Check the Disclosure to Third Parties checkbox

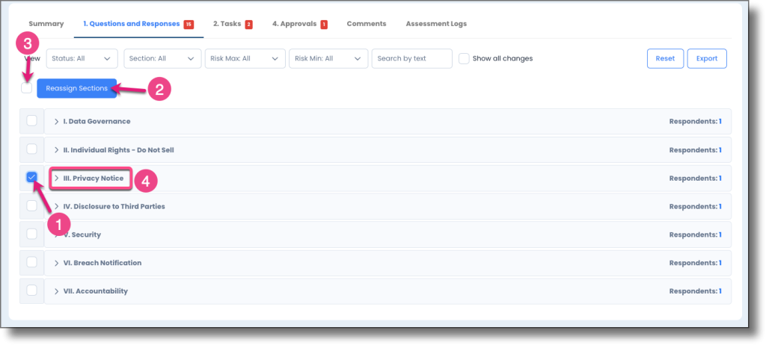31,206
